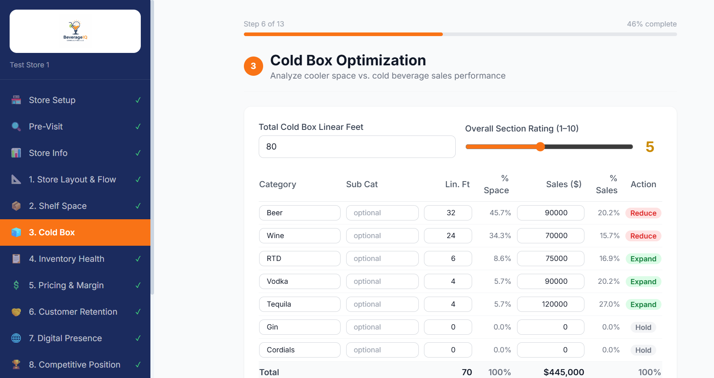Screen dimensions: 714x378
Task: Click the Competitive Position trophy icon
Action: (x=16, y=364)
